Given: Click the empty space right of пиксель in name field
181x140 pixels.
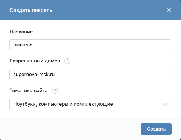Looking at the screenshot, I should [x=100, y=45].
